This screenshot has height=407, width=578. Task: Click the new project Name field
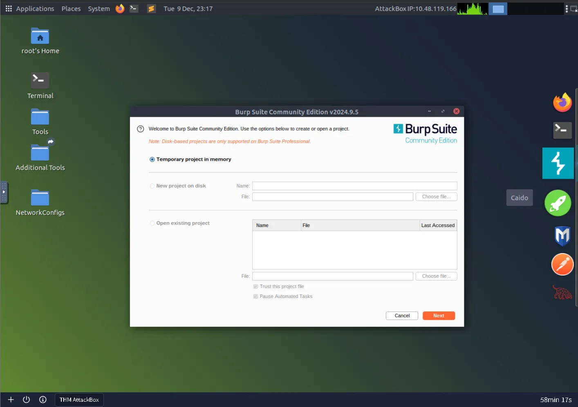click(x=354, y=186)
